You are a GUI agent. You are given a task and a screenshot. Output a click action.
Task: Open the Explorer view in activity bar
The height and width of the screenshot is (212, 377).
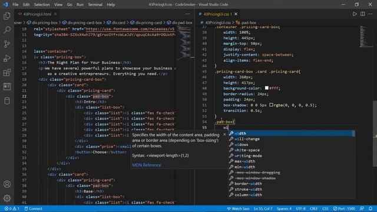click(7, 16)
